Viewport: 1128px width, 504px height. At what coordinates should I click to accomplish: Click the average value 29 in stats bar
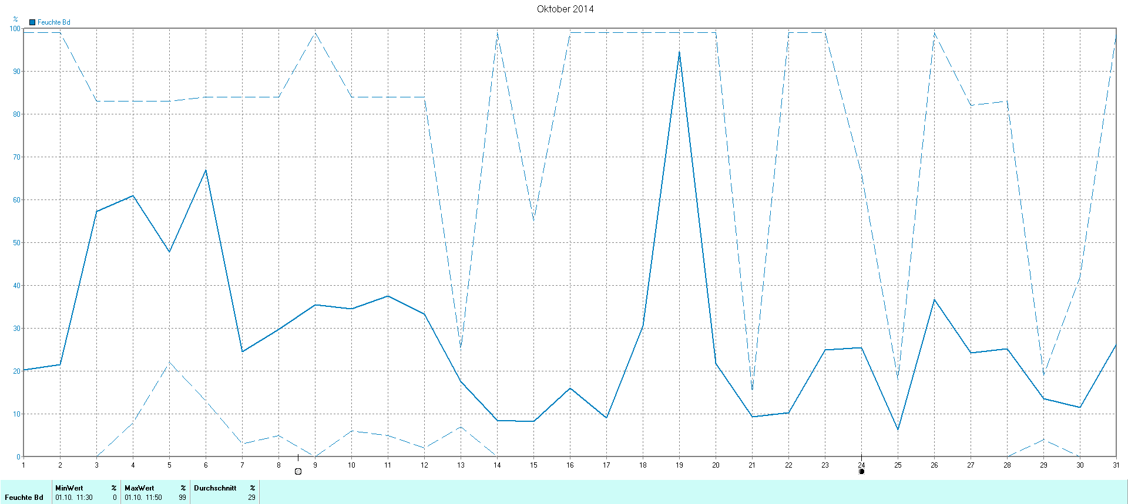(x=251, y=497)
